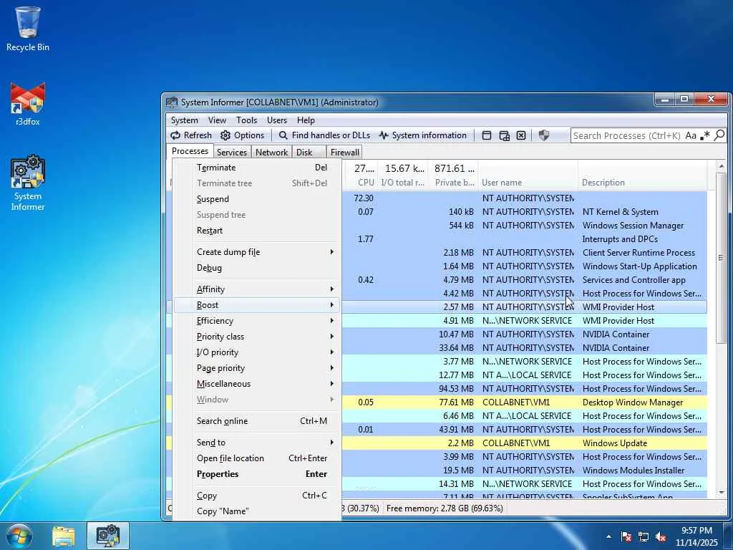733x550 pixels.
Task: Click process list scrollbar up arrow
Action: [x=721, y=166]
